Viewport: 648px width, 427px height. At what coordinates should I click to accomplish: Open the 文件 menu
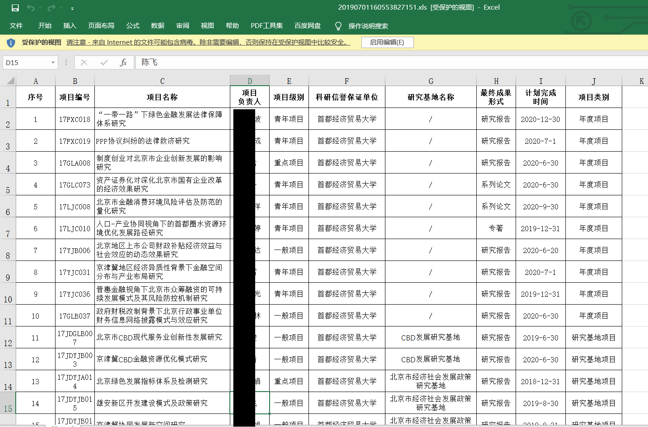pyautogui.click(x=16, y=26)
